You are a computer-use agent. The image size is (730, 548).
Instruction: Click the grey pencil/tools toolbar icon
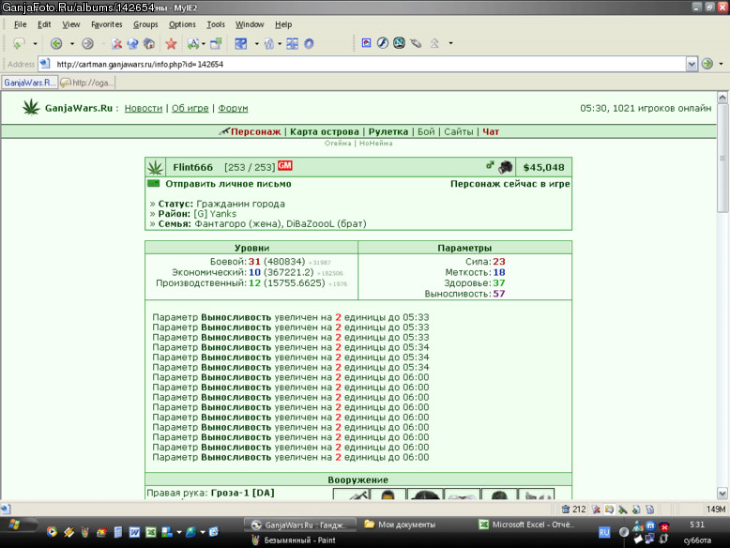pyautogui.click(x=416, y=43)
